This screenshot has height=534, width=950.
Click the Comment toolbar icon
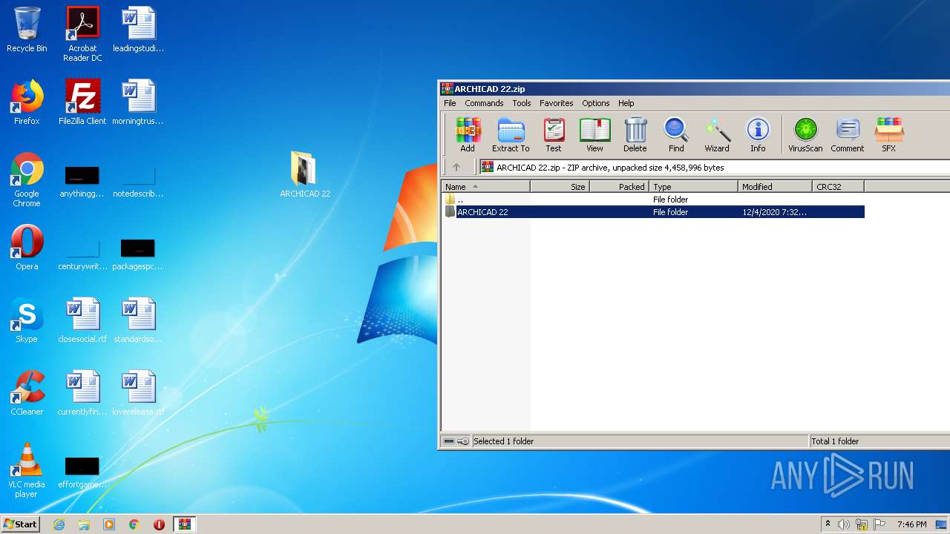(x=847, y=135)
